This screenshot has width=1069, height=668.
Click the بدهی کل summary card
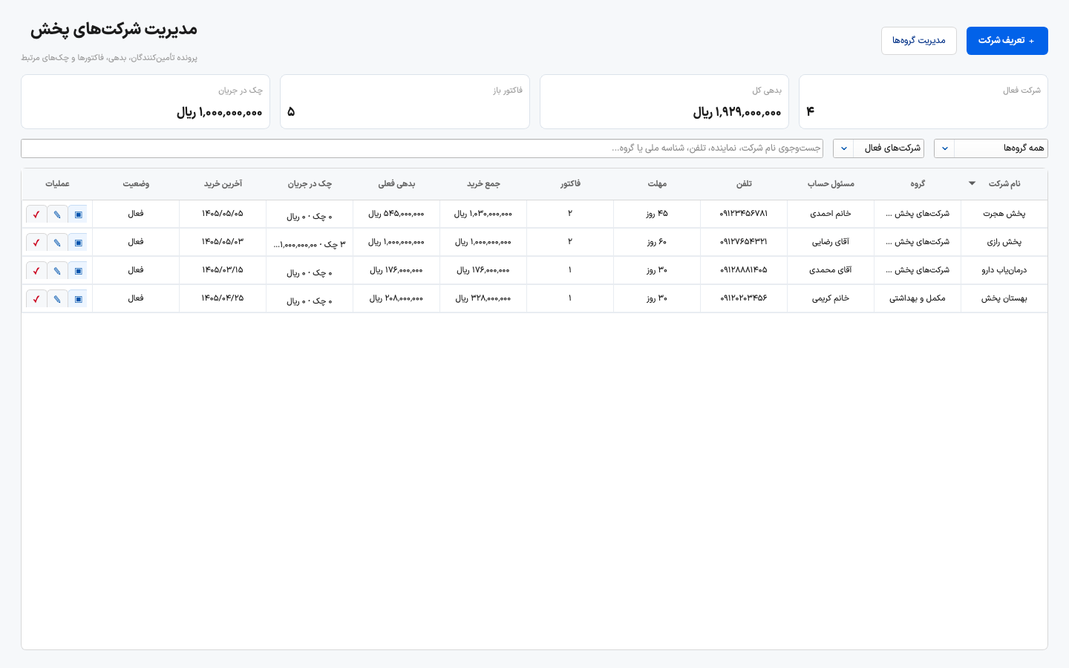click(x=664, y=102)
